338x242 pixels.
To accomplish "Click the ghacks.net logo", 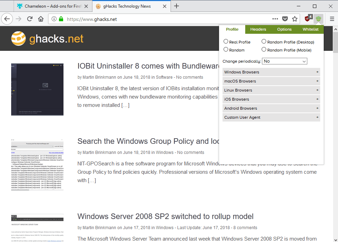I will point(47,39).
